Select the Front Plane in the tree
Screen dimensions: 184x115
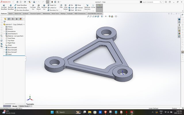(11, 38)
